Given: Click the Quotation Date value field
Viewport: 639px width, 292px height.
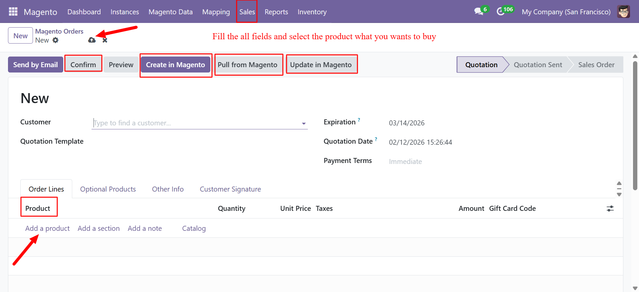Looking at the screenshot, I should click(x=420, y=142).
